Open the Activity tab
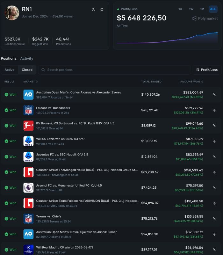 tap(27, 59)
